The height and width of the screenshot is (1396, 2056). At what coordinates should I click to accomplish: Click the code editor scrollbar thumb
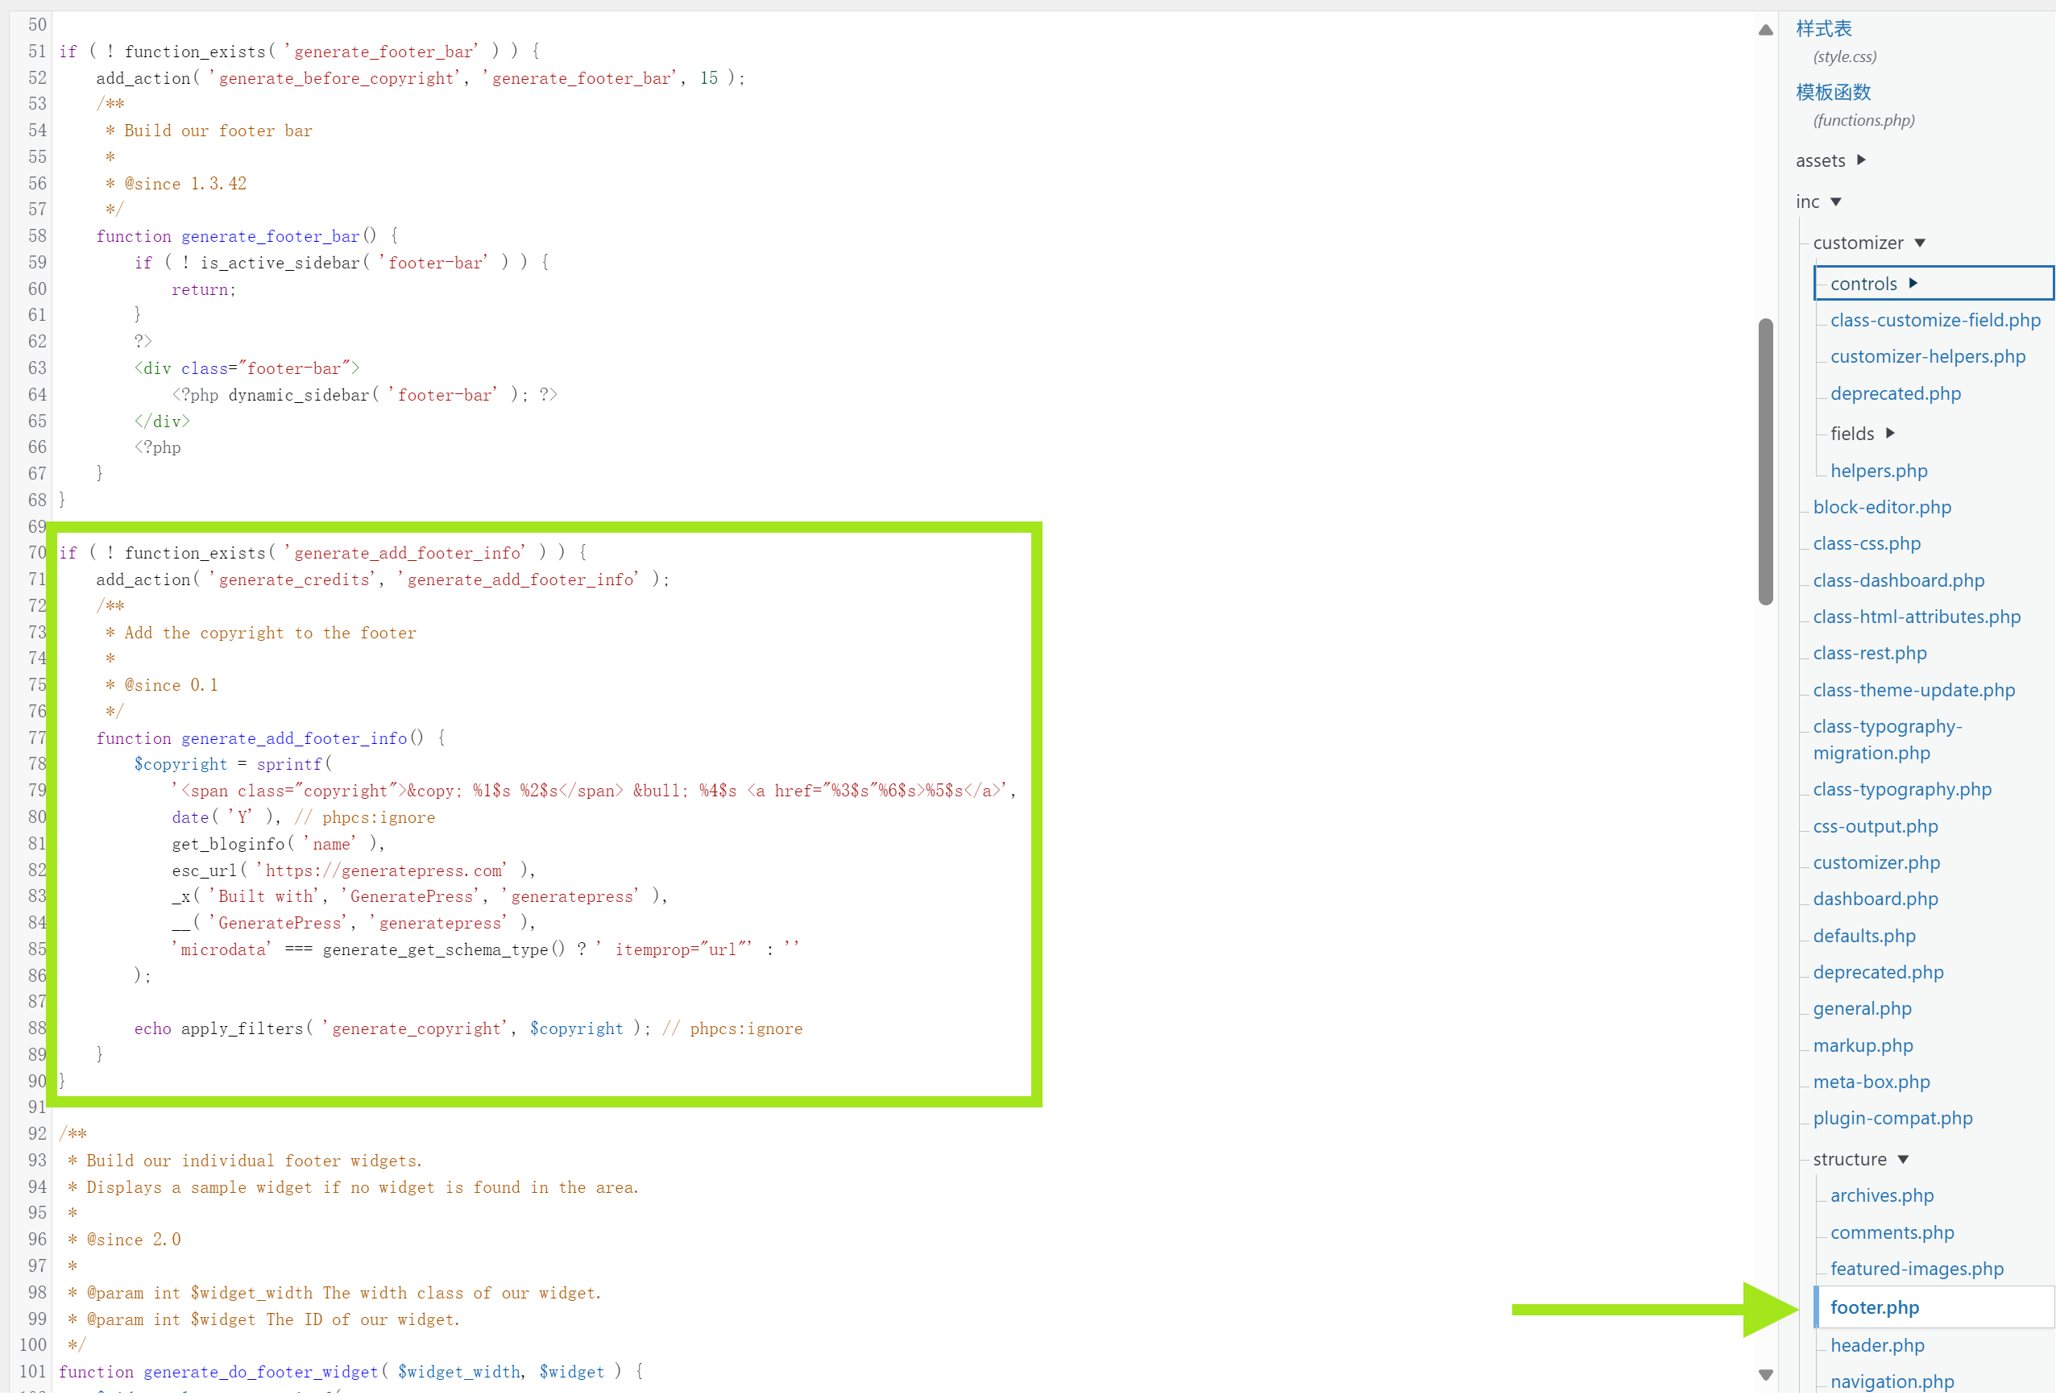point(1765,461)
